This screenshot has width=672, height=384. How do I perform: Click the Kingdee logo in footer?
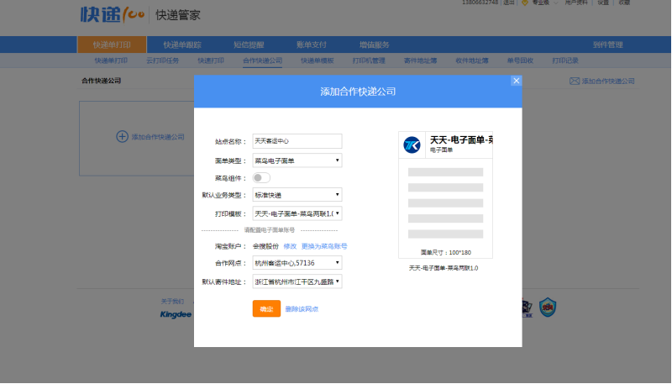click(176, 315)
